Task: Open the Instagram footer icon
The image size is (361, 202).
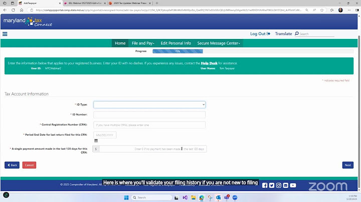Action: [279, 185]
